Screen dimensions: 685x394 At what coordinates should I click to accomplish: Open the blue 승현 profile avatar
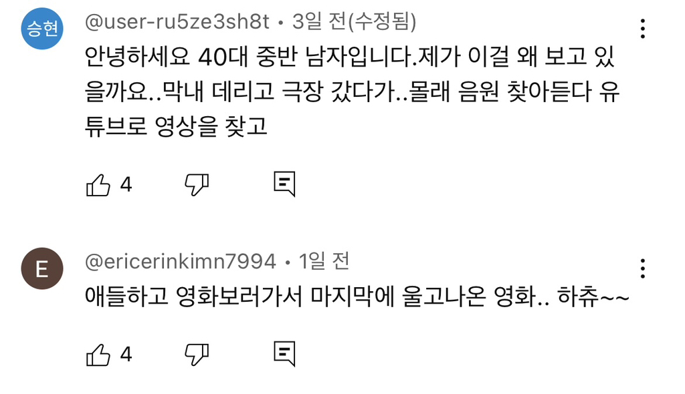point(42,29)
